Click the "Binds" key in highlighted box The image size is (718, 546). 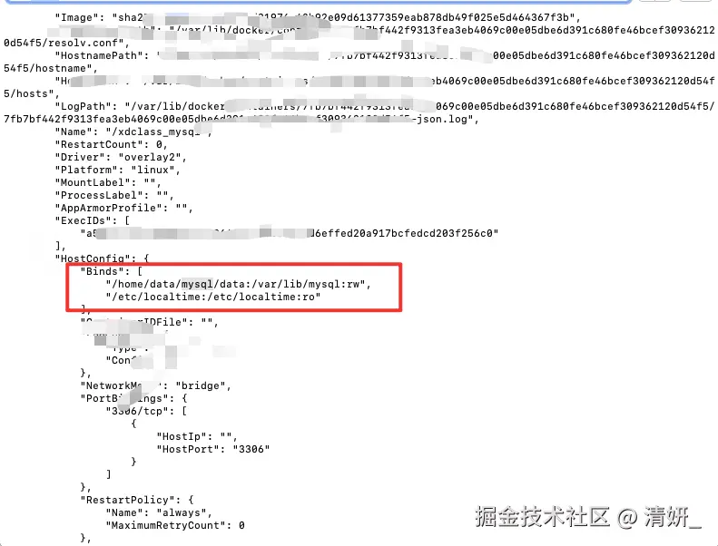point(99,271)
